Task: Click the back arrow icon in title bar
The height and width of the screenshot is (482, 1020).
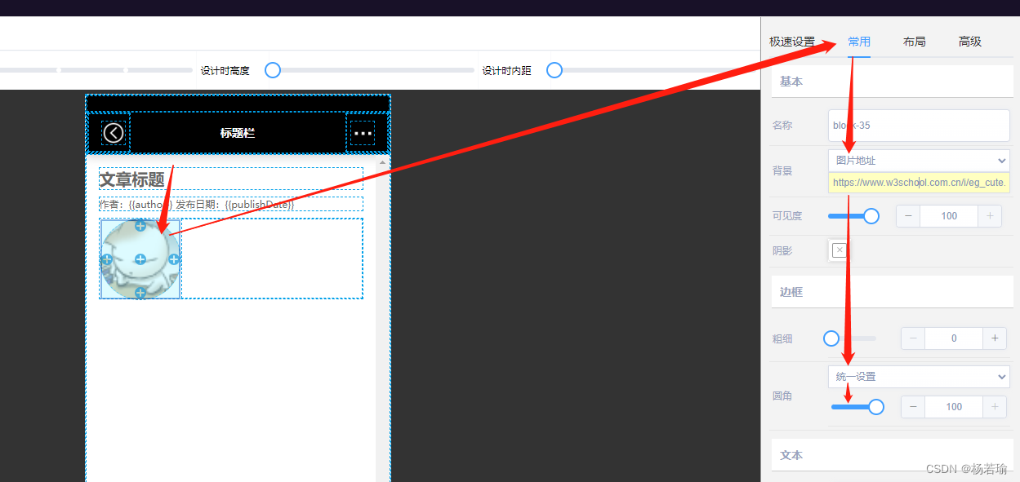Action: (114, 132)
